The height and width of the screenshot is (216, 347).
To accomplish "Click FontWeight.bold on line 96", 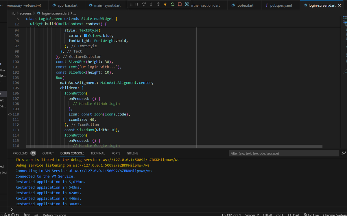I will point(110,41).
